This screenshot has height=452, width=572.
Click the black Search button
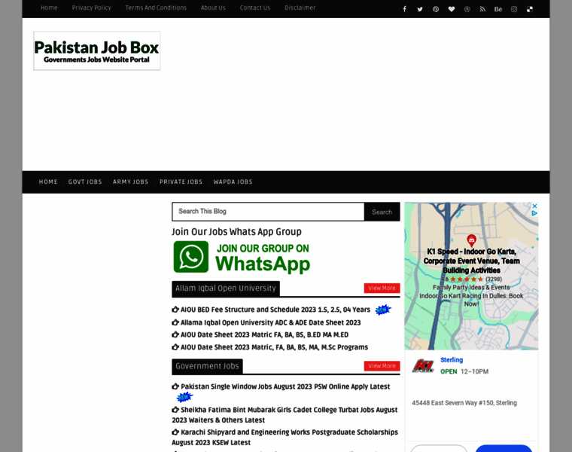tap(382, 212)
